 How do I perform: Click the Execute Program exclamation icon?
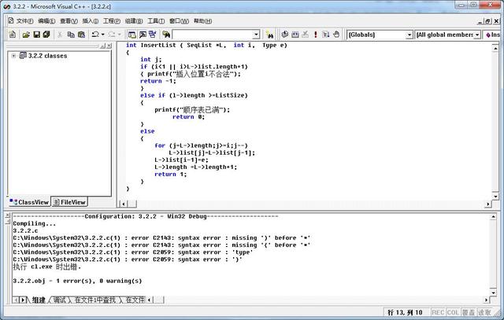316,35
